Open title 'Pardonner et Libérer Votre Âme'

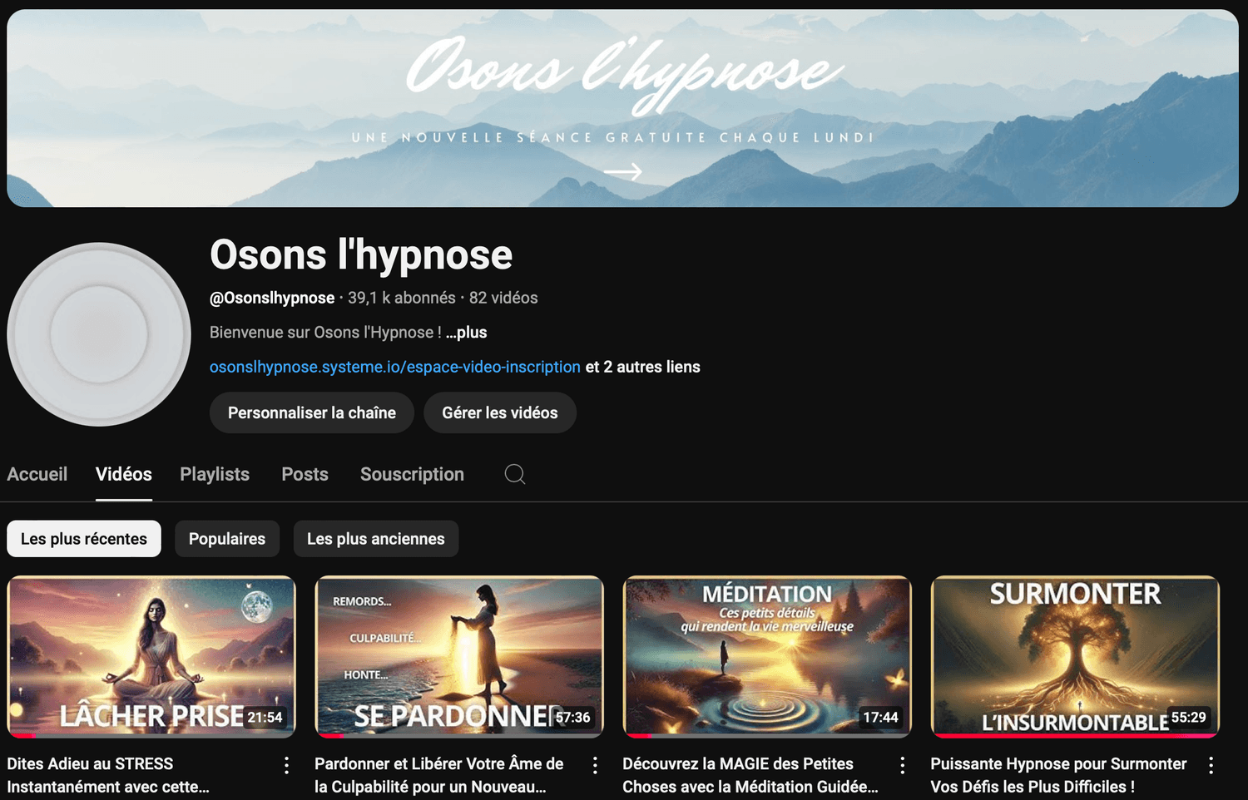click(439, 775)
